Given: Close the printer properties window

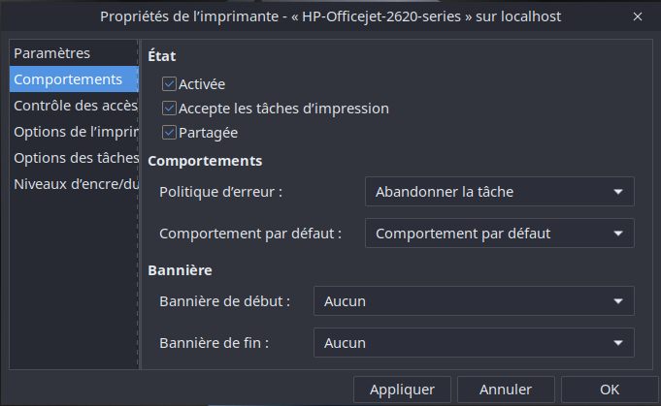Looking at the screenshot, I should 637,16.
